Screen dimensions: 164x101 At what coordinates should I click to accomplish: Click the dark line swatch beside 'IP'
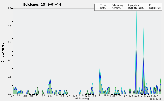point(146,5)
